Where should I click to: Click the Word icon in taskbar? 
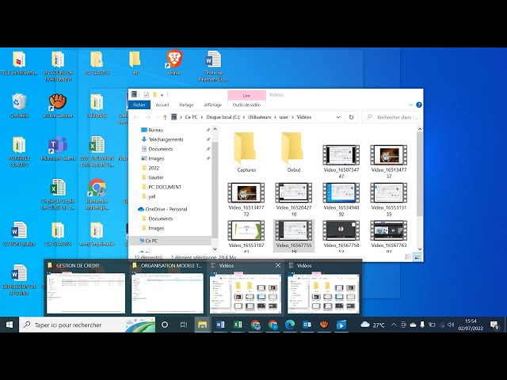[x=220, y=325]
